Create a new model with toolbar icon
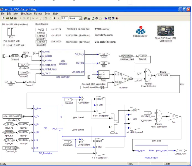The width and height of the screenshot is (192, 166). 3,18
